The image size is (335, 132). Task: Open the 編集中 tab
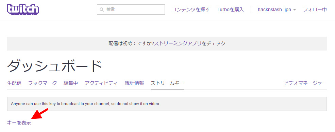click(x=71, y=83)
